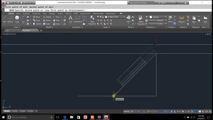Click the Mirror tool
Image resolution: width=213 pixels, height=120 pixels.
click(x=47, y=20)
